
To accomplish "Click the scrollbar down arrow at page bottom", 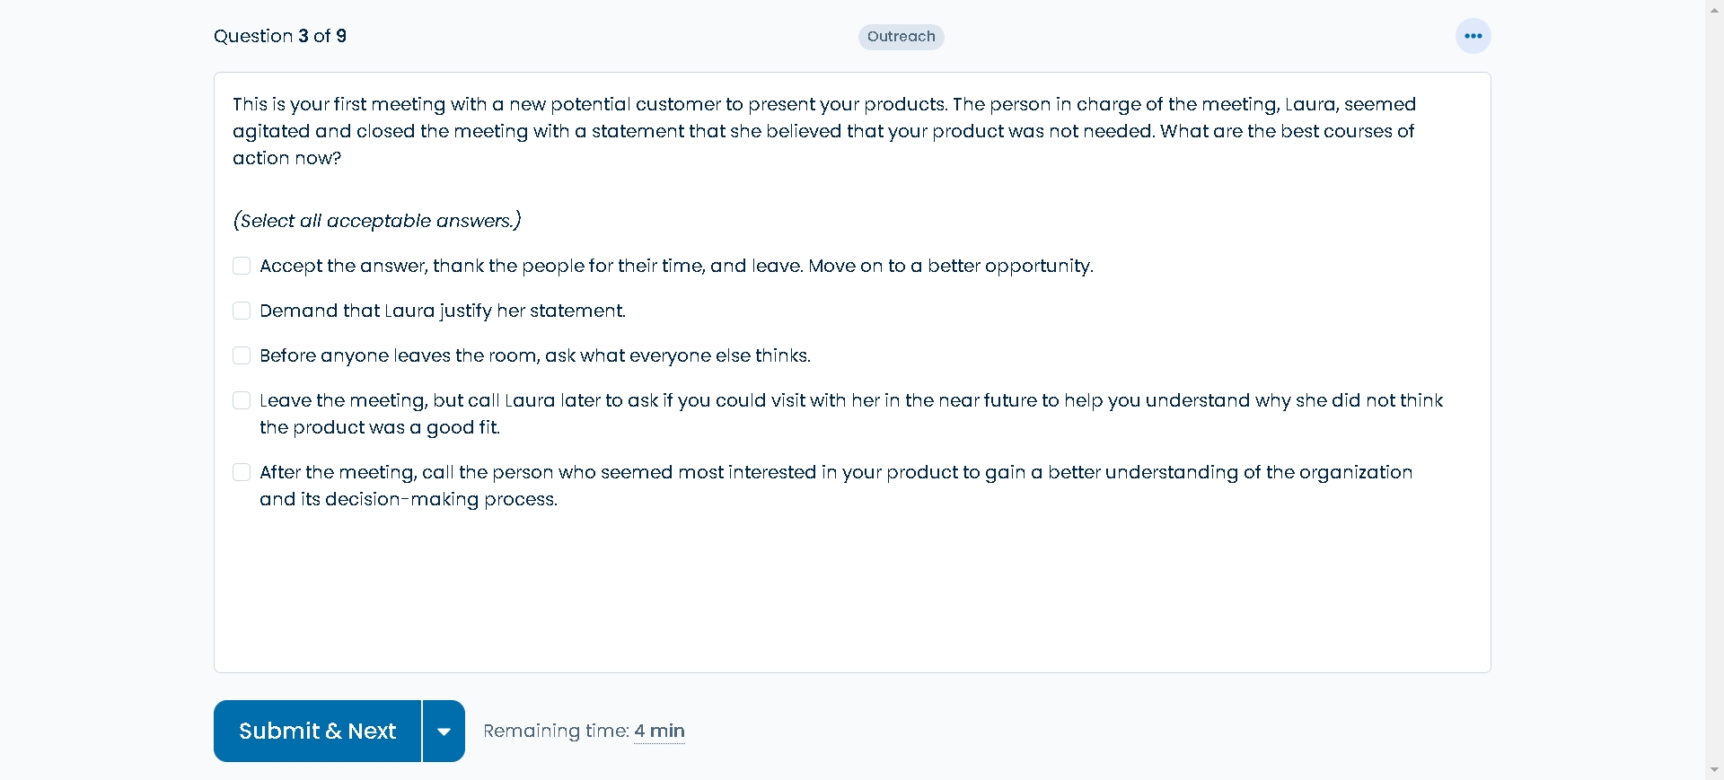I will coord(1714,770).
